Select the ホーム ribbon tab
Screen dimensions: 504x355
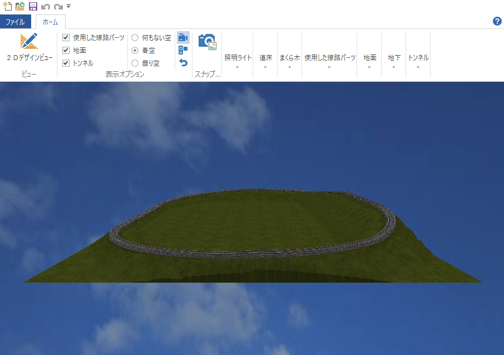pos(50,22)
